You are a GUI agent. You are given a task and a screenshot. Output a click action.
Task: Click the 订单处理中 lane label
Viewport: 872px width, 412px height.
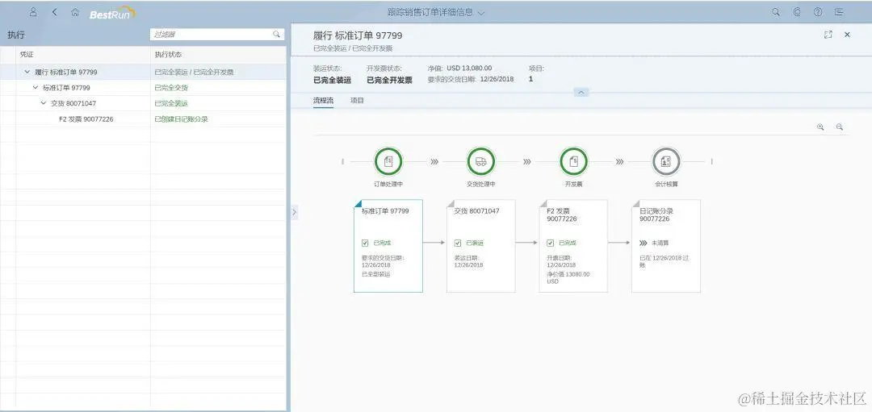click(x=388, y=184)
